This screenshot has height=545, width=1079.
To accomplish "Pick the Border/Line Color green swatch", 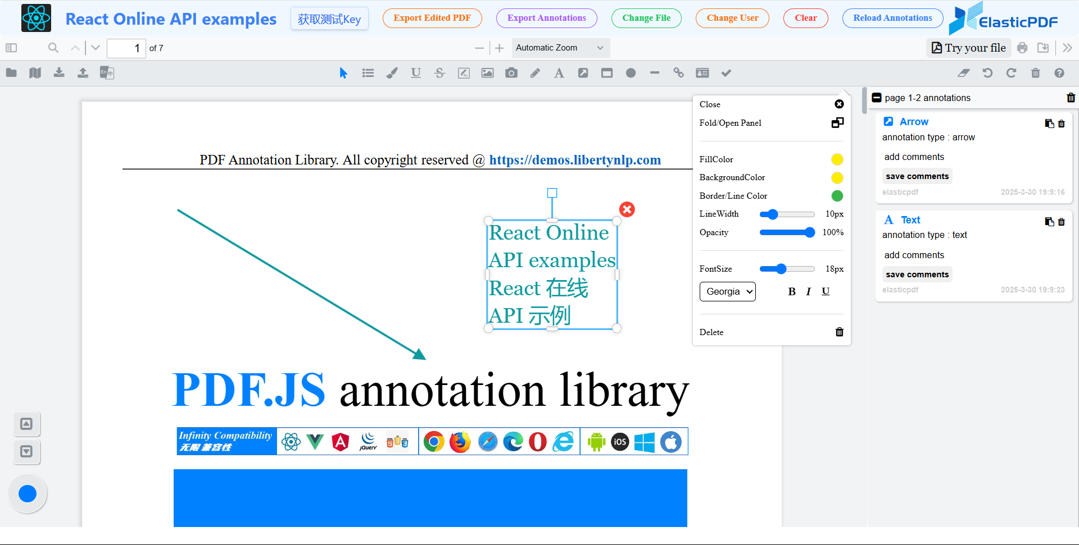I will coord(837,196).
